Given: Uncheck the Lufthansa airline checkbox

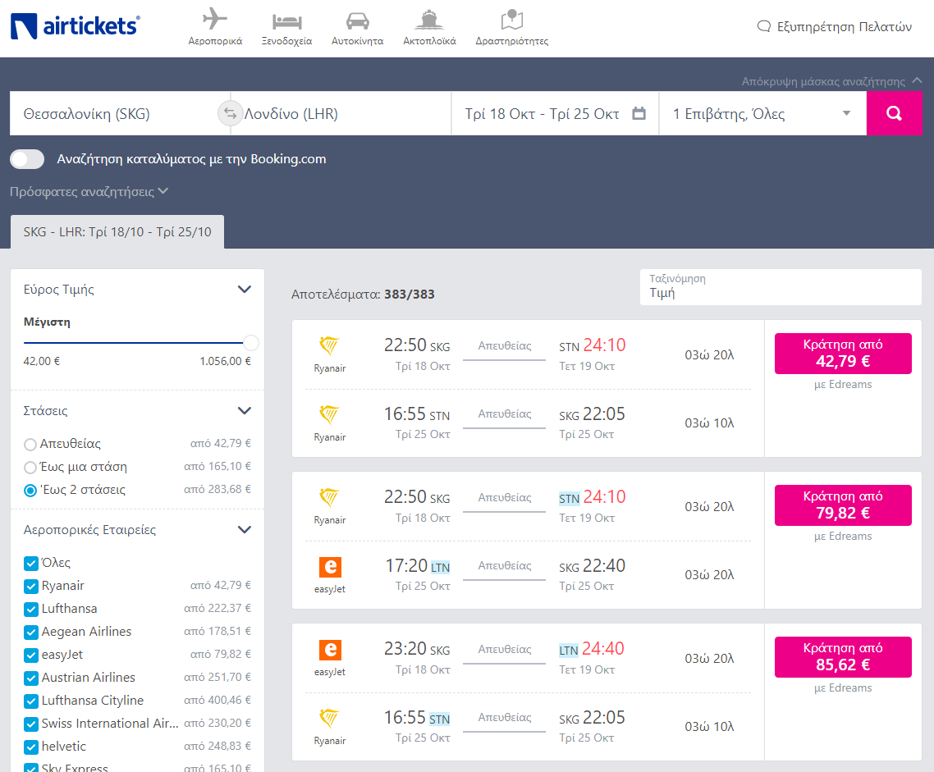Looking at the screenshot, I should tap(31, 609).
